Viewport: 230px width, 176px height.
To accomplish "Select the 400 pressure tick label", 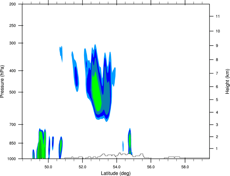I will coord(13,71).
